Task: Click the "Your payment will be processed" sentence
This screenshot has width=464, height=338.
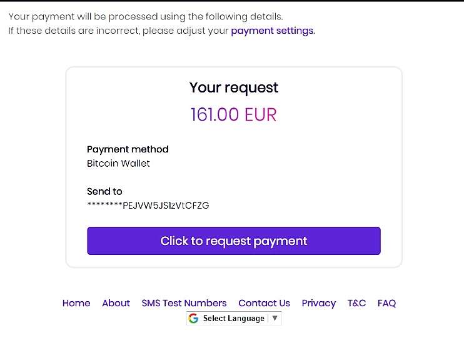Action: (x=145, y=16)
